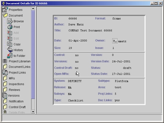The image size is (164, 123).
Task: Click the Document folder icon
Action: pos(5,15)
